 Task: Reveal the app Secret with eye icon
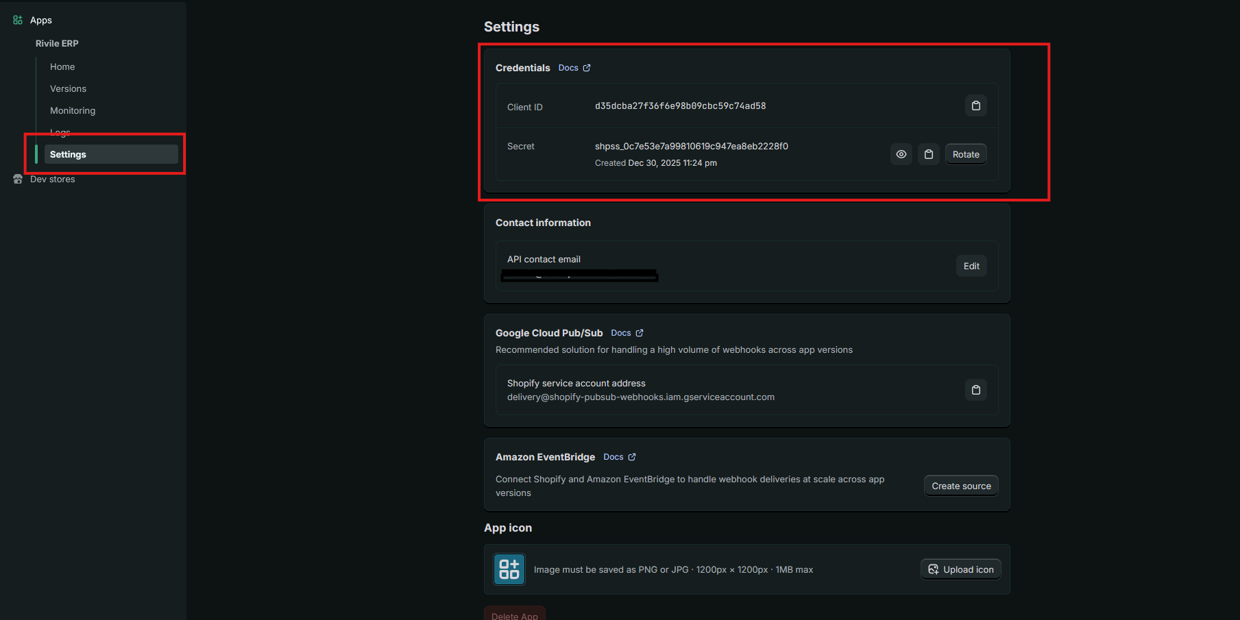[x=901, y=155]
